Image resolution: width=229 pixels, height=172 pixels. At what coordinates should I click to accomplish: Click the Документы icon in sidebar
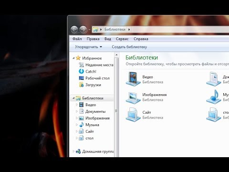(82, 111)
